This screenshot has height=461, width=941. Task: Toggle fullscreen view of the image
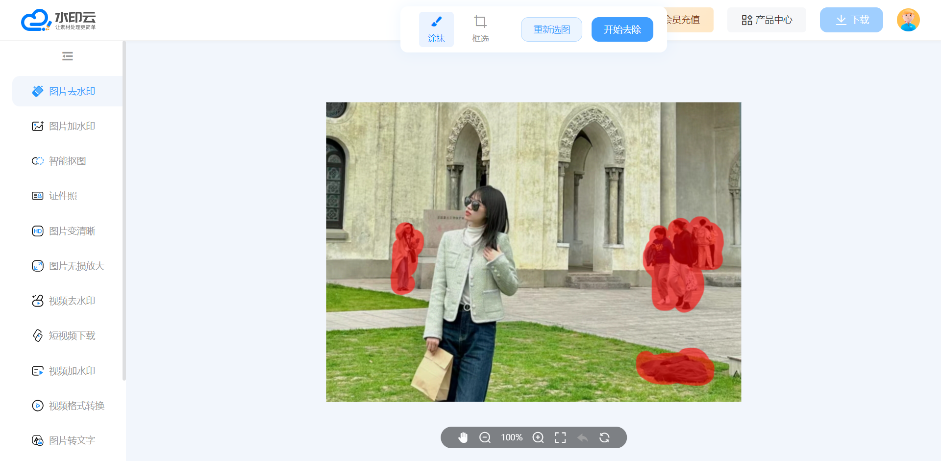click(x=560, y=437)
